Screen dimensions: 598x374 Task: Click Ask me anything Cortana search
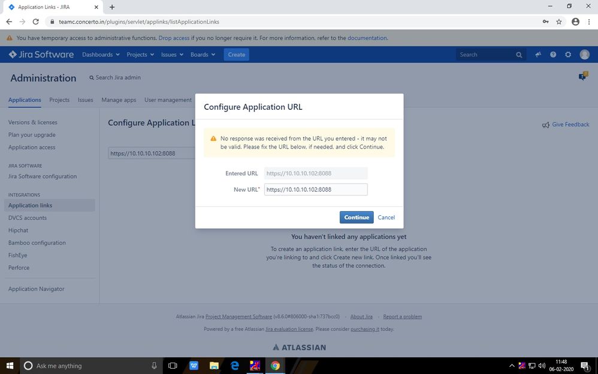[90, 366]
